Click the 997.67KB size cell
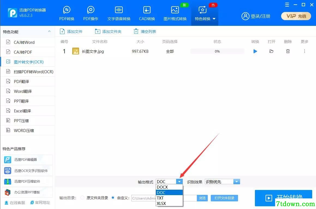316x209 pixels. click(x=140, y=51)
